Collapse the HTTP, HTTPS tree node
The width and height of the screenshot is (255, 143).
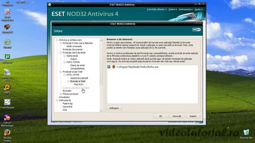[65, 75]
